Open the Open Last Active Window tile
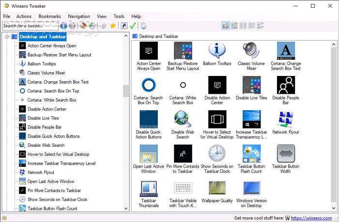Screen dimensions: 339x222 pos(149,159)
